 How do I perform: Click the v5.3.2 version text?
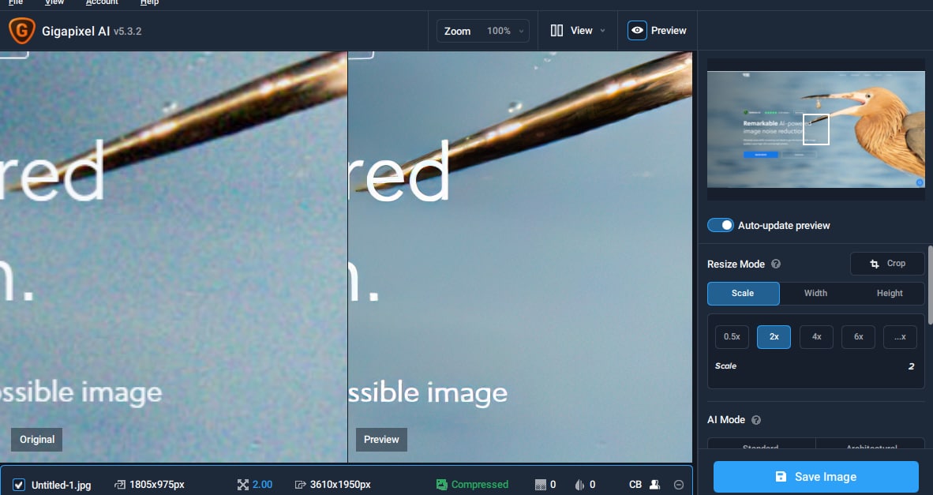point(127,32)
